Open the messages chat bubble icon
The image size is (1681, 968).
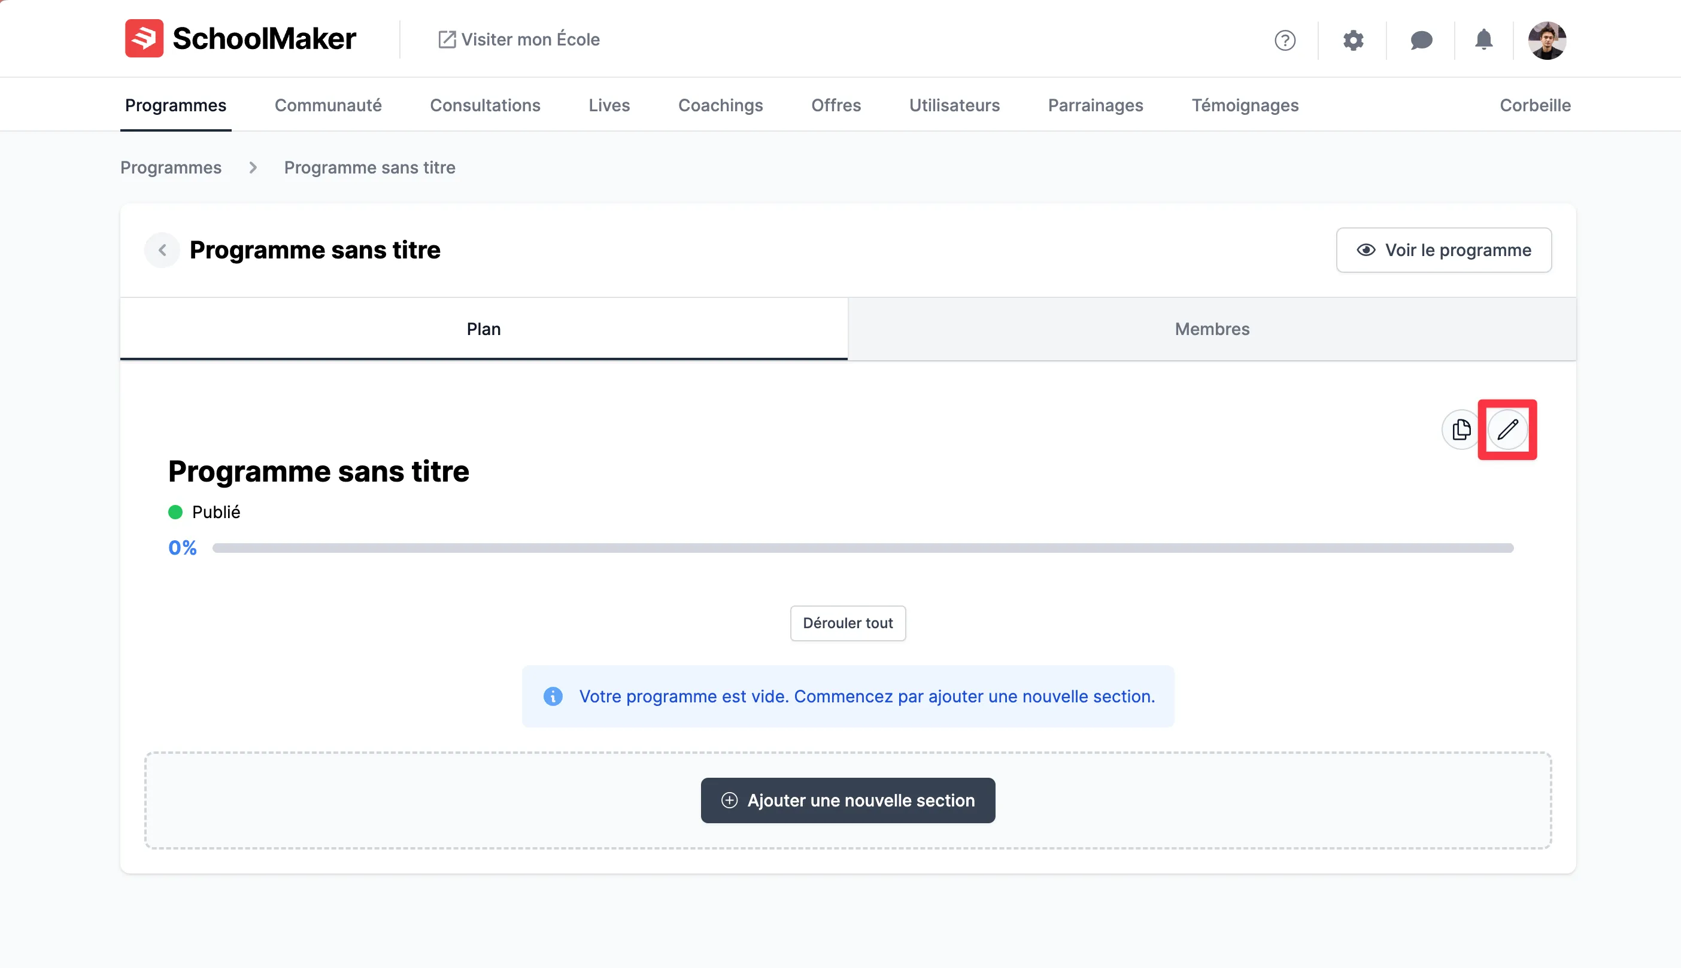tap(1421, 40)
